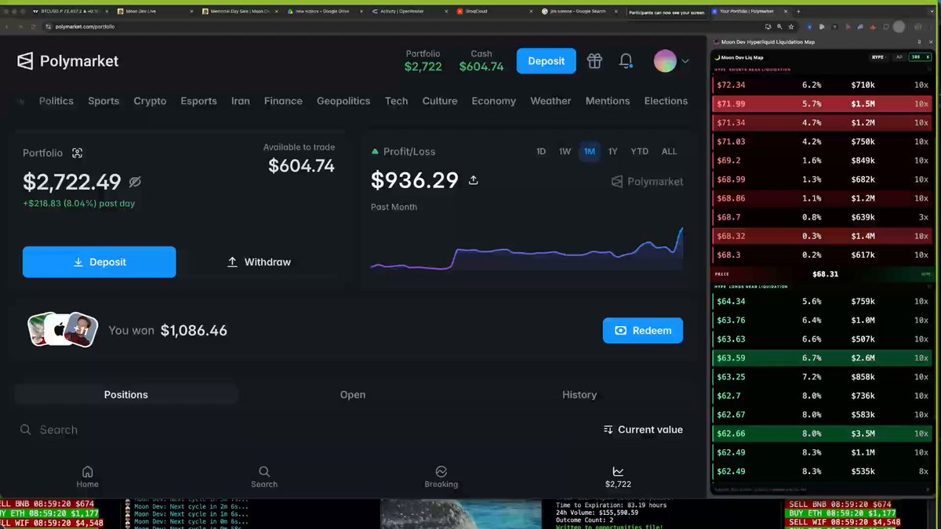This screenshot has width=941, height=529.
Task: Select the 1M profit/loss range
Action: (590, 151)
